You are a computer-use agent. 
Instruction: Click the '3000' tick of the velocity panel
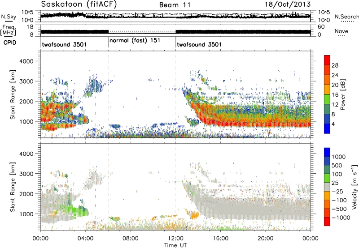(x=26, y=174)
